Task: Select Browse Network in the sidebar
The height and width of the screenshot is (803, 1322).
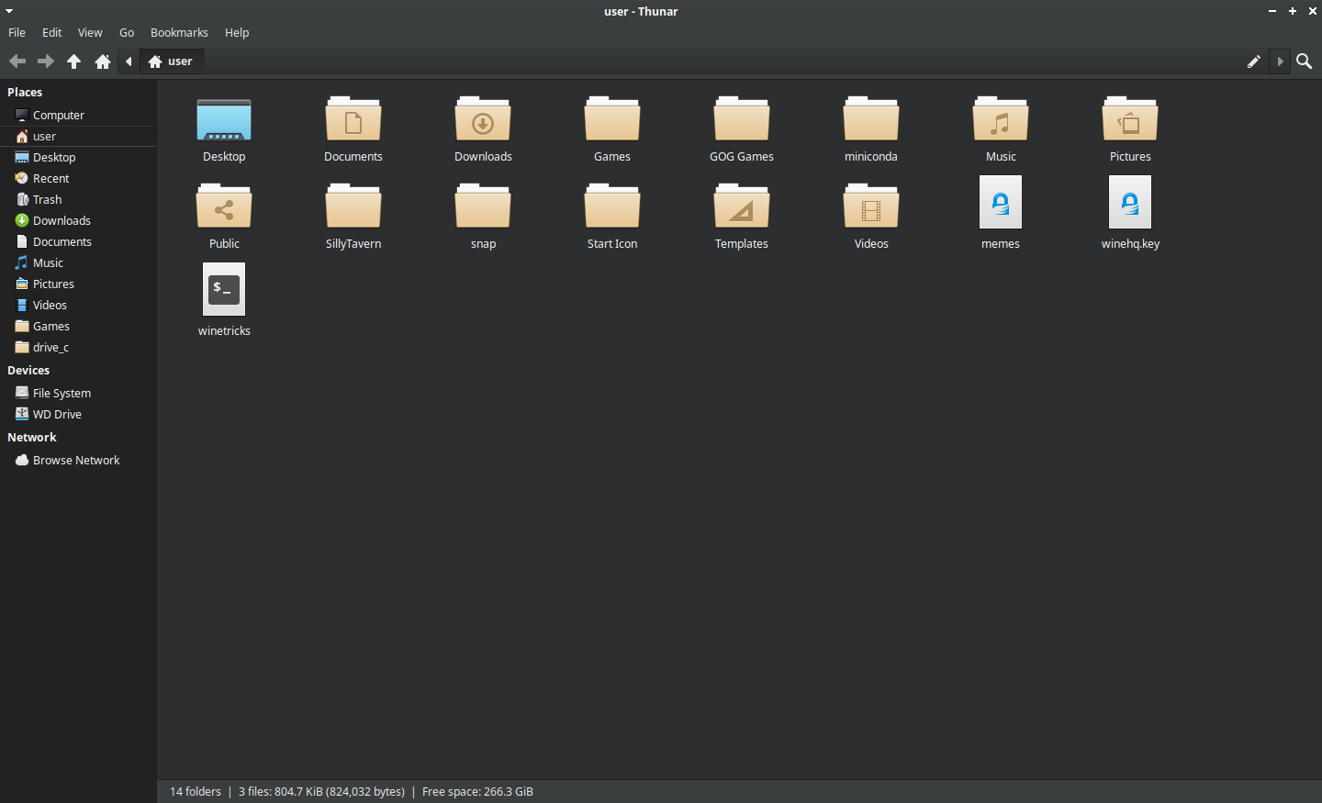Action: click(78, 461)
